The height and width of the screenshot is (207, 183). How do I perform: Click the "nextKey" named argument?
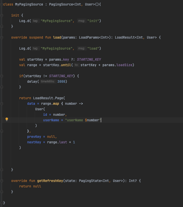pos(34,142)
